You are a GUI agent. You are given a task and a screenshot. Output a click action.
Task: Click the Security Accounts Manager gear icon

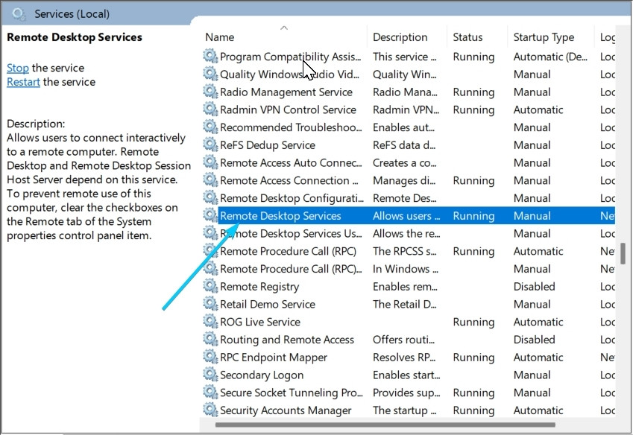point(210,410)
